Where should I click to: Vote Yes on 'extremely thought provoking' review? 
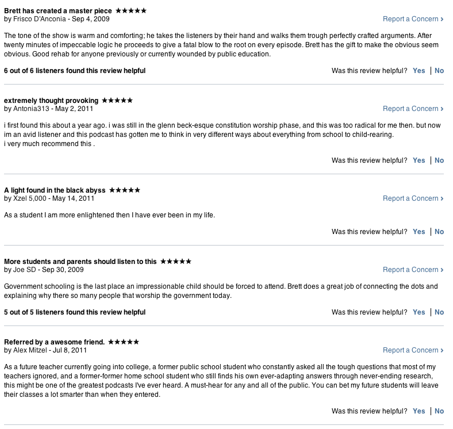click(419, 160)
